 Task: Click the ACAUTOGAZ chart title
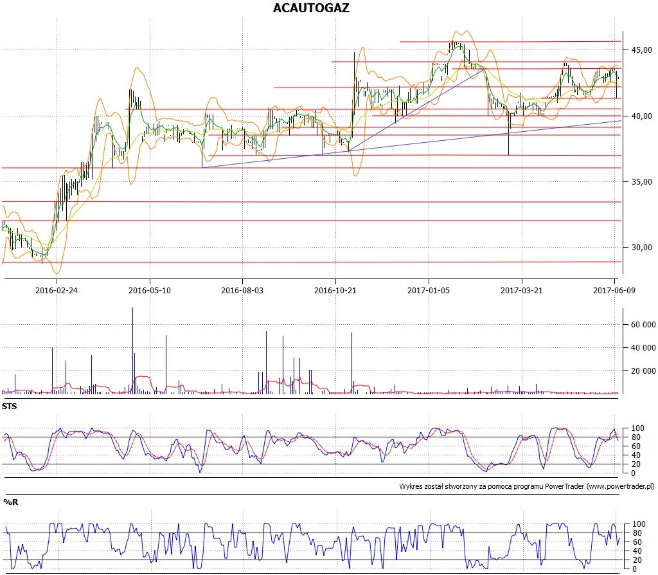311,8
